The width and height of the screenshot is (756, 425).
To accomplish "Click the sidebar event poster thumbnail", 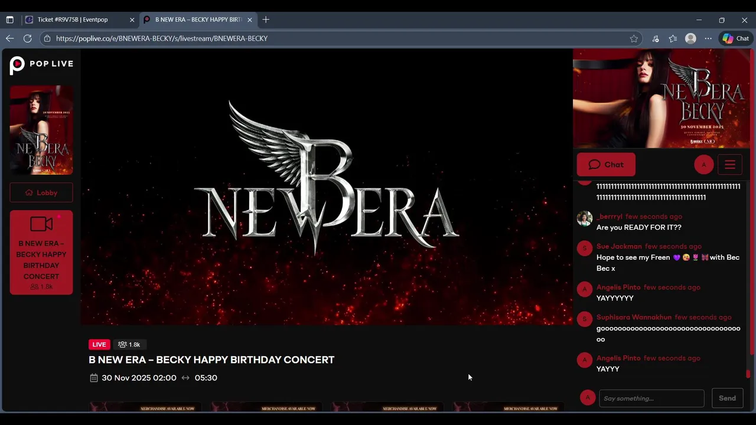I will (41, 130).
